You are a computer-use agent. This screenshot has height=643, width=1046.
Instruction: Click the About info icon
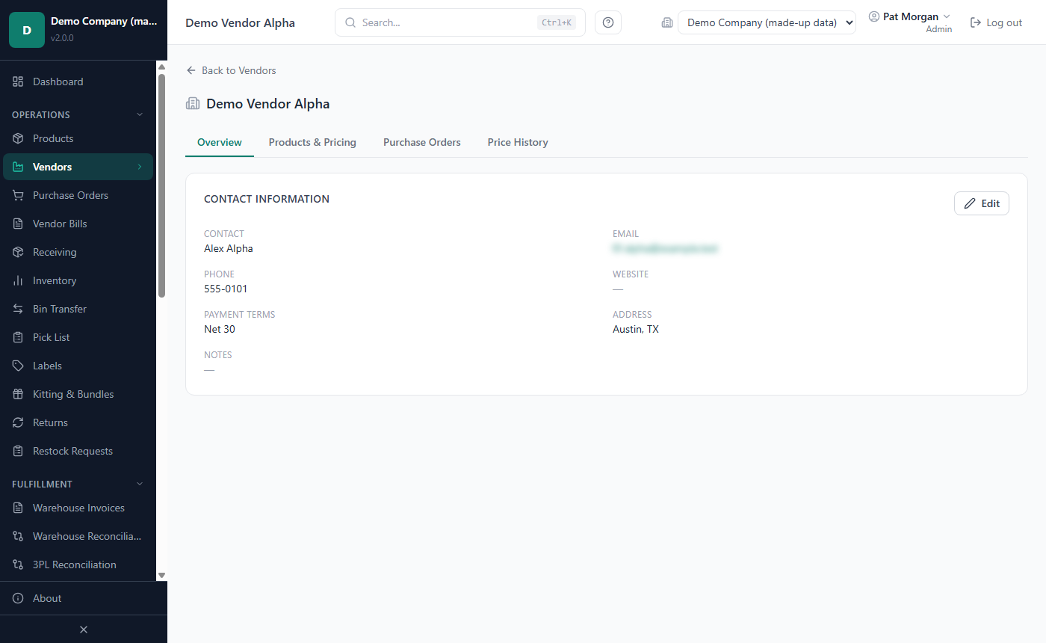18,598
